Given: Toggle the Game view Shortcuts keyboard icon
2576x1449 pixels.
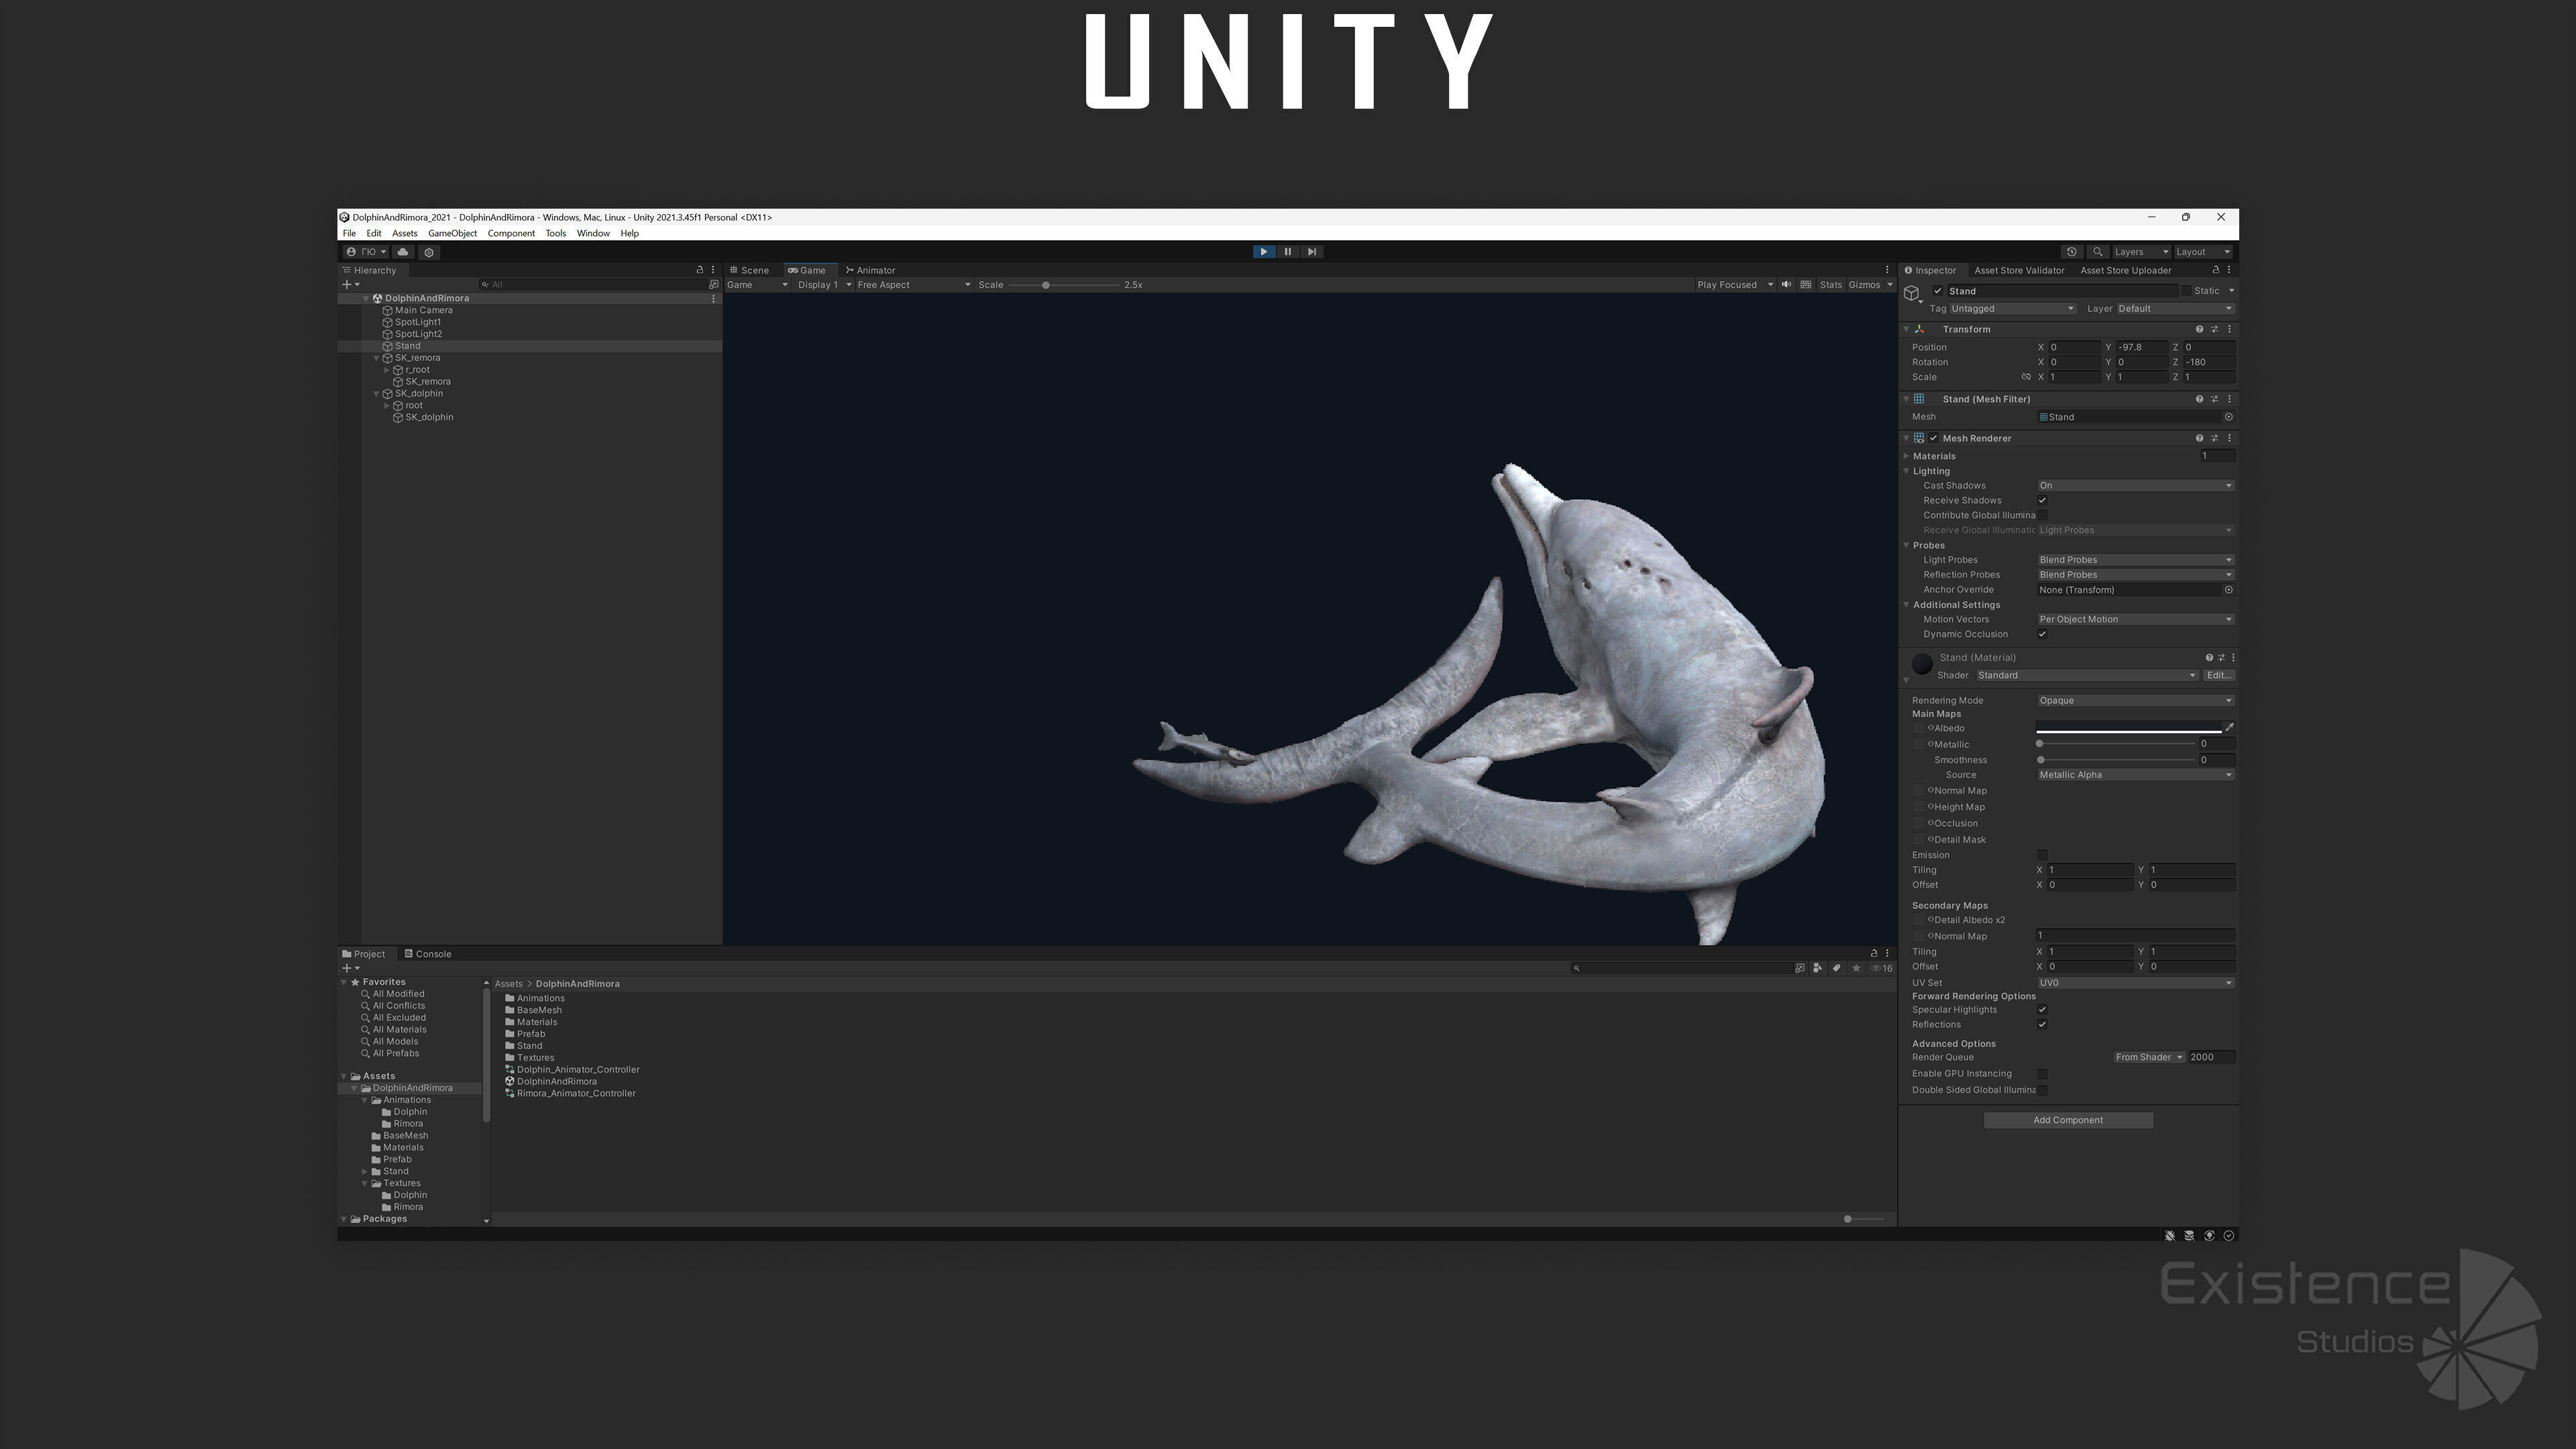Looking at the screenshot, I should 1806,285.
